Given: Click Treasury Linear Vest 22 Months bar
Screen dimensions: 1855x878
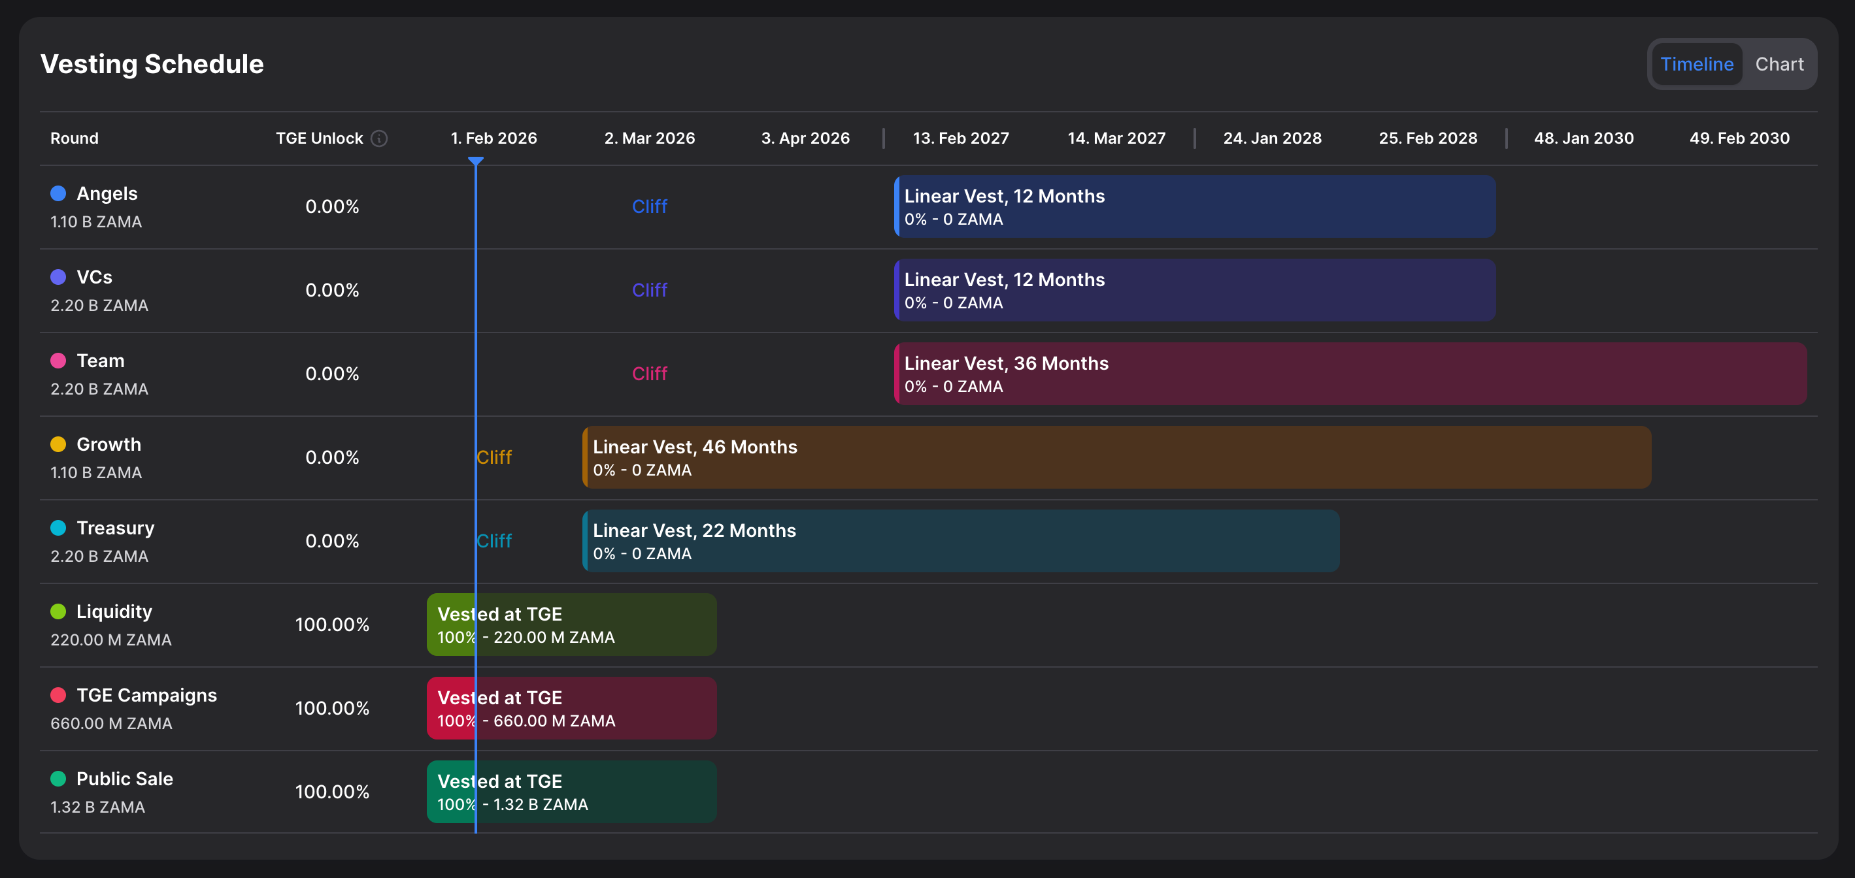Looking at the screenshot, I should [961, 540].
